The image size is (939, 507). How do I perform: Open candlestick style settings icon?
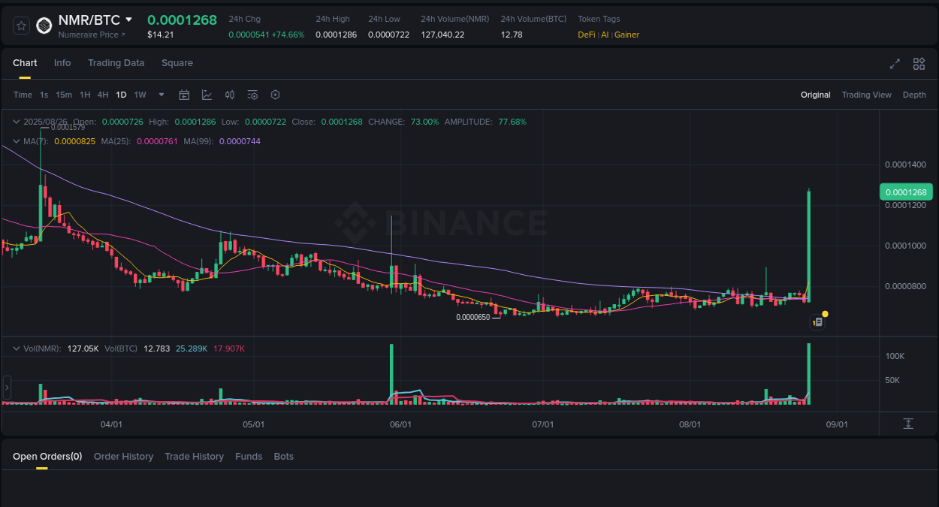[230, 95]
